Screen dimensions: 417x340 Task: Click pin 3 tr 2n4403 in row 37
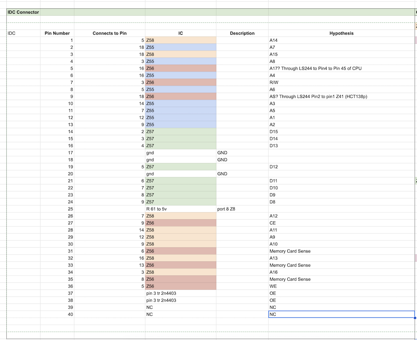[x=181, y=293]
